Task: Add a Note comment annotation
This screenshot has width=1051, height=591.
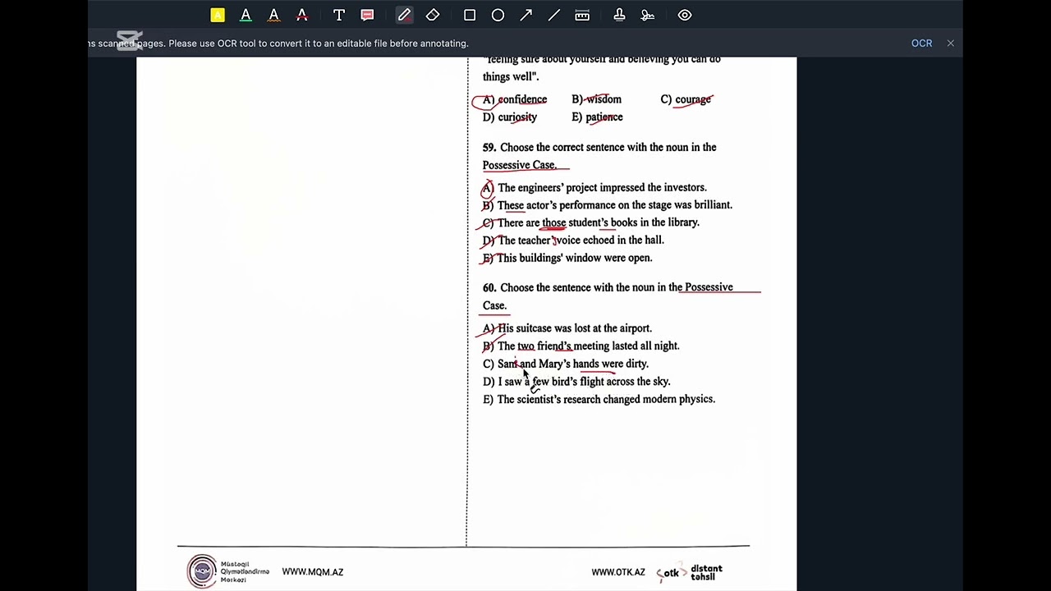Action: [x=367, y=15]
